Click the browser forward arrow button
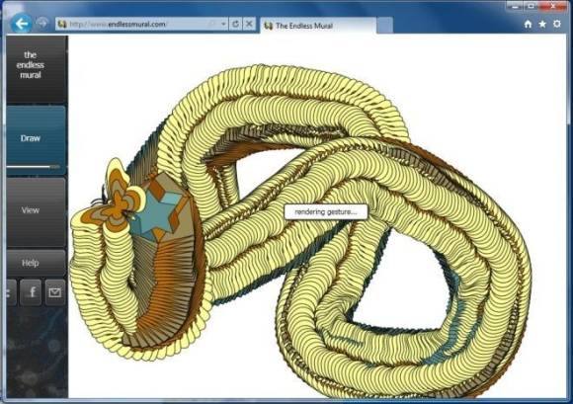 click(x=42, y=23)
